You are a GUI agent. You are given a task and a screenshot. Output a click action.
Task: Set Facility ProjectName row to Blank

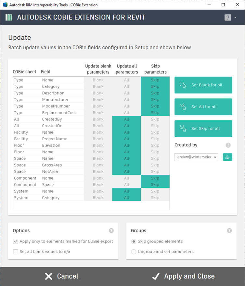(98, 139)
